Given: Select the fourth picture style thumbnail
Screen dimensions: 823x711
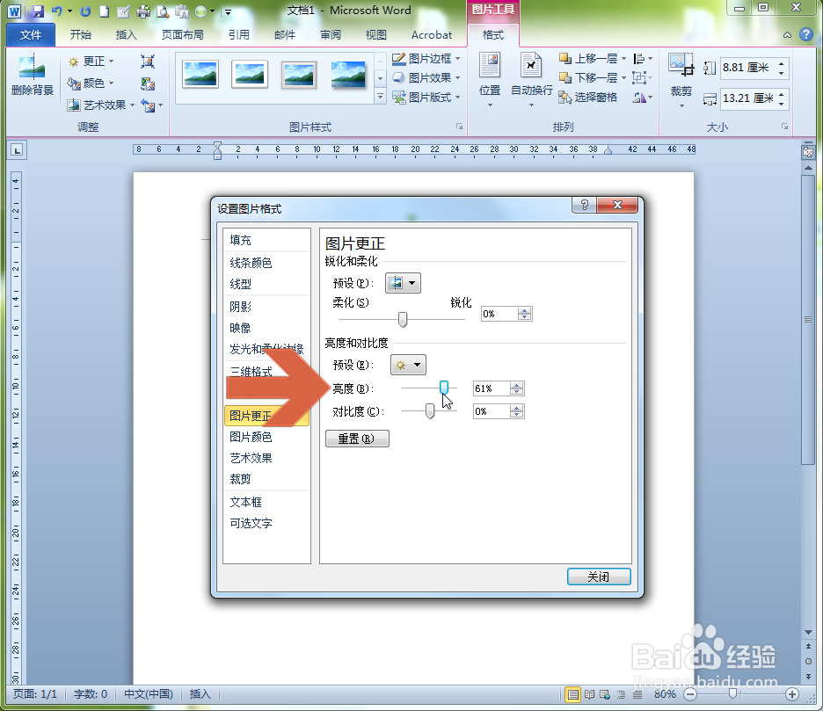Looking at the screenshot, I should pyautogui.click(x=348, y=74).
